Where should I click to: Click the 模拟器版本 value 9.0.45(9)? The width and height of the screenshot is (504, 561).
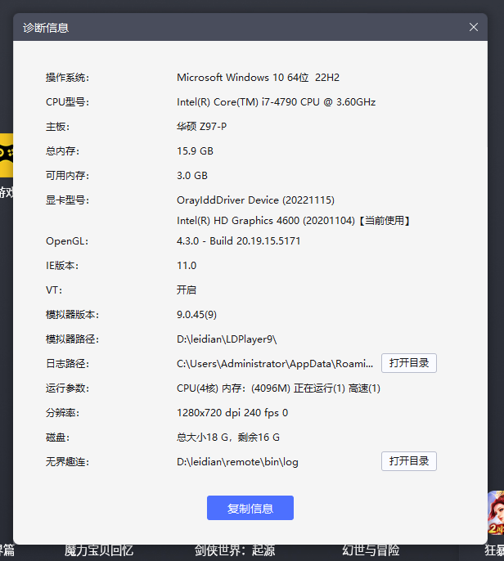pyautogui.click(x=196, y=315)
